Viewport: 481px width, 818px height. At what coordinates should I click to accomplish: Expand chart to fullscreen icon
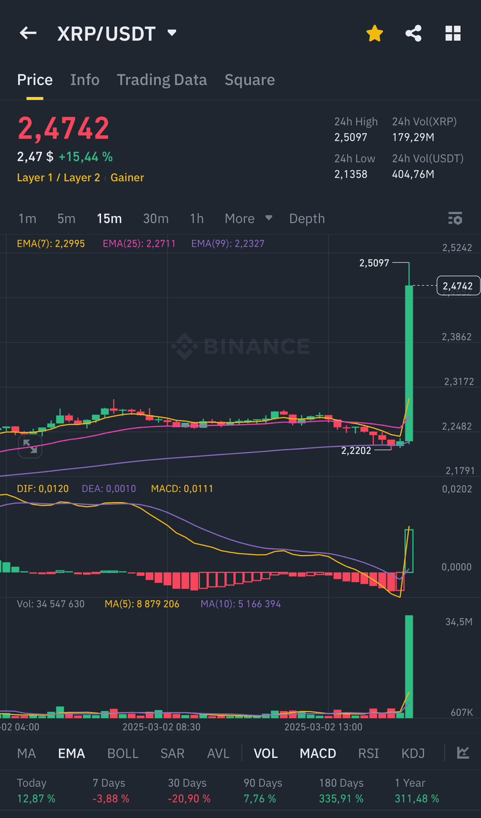tap(30, 447)
